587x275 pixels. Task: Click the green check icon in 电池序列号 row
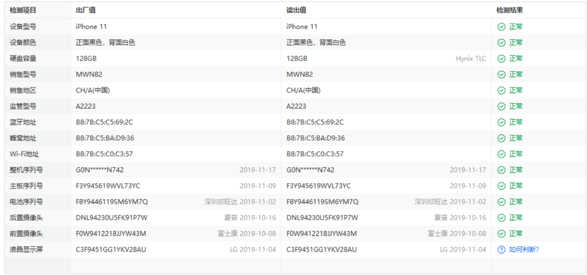point(502,201)
